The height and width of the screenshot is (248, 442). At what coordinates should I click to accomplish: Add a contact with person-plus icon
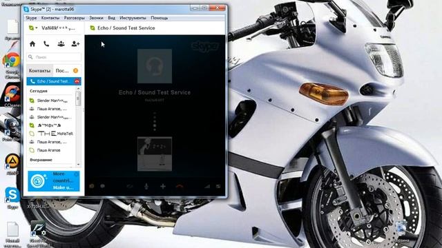pos(75,44)
